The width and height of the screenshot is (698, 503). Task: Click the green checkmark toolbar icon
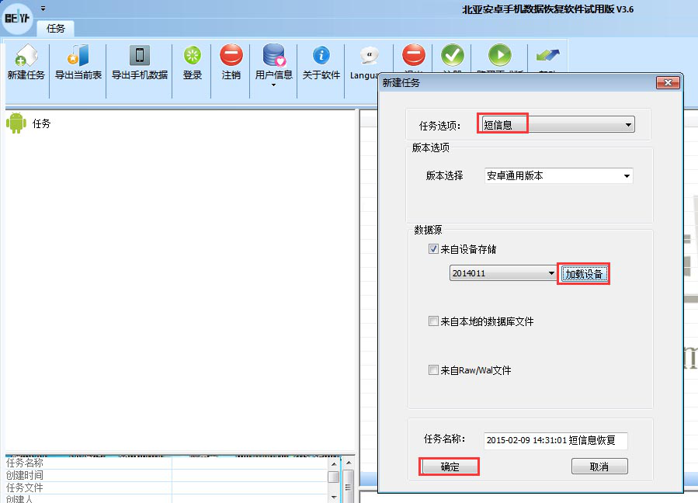(x=453, y=55)
